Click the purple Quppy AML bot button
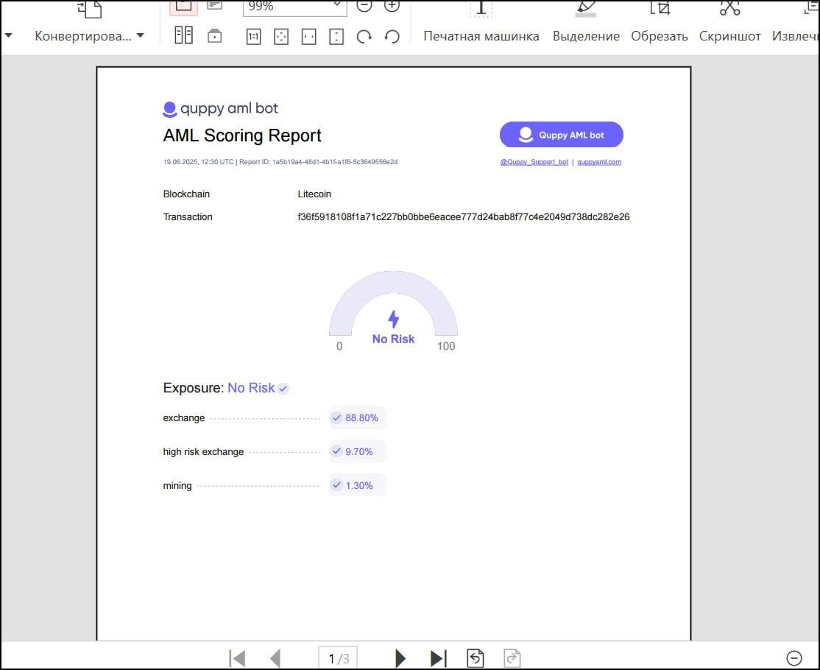This screenshot has width=820, height=670. [x=561, y=135]
